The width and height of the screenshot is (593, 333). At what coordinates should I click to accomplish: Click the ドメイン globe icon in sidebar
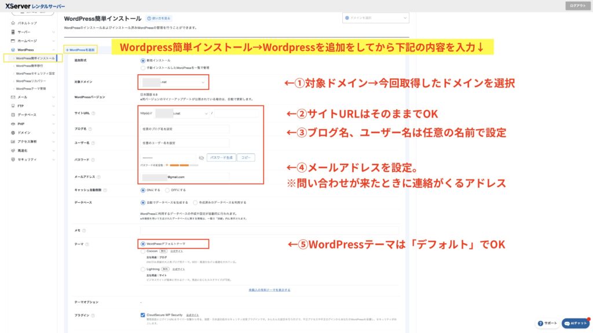pos(13,133)
